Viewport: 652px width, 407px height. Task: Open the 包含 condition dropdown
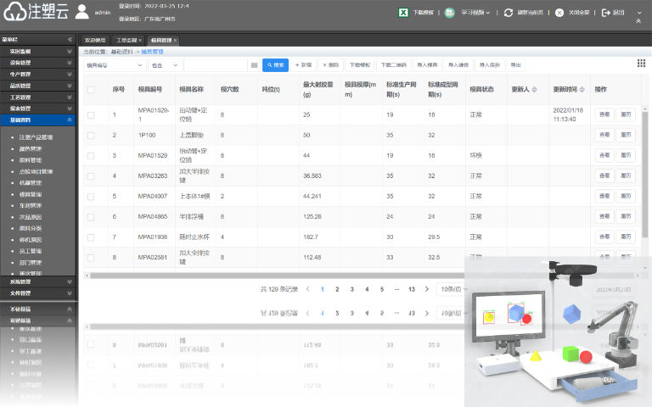[x=165, y=64]
